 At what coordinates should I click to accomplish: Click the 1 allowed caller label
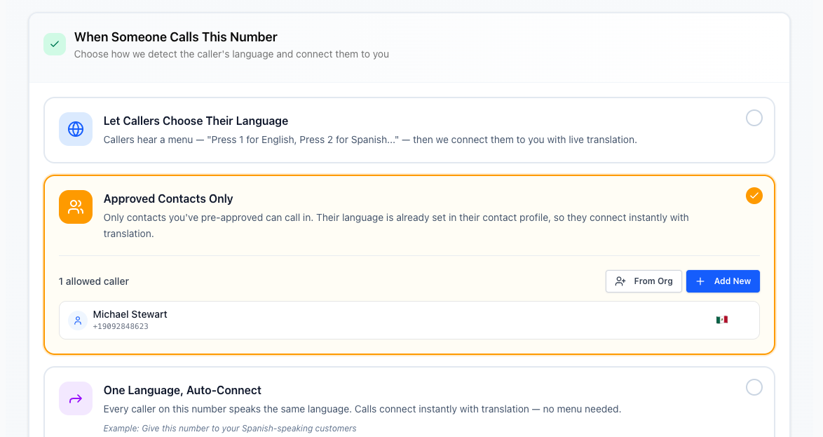pyautogui.click(x=94, y=281)
